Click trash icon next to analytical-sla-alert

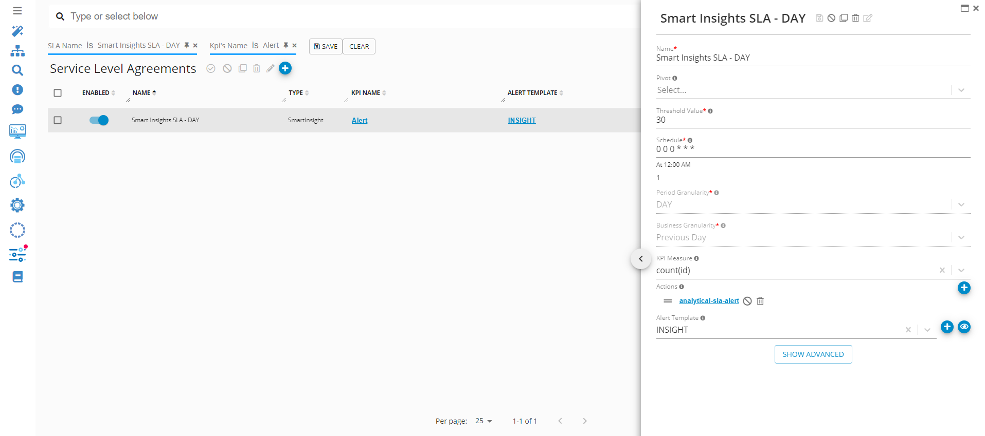[x=760, y=301]
